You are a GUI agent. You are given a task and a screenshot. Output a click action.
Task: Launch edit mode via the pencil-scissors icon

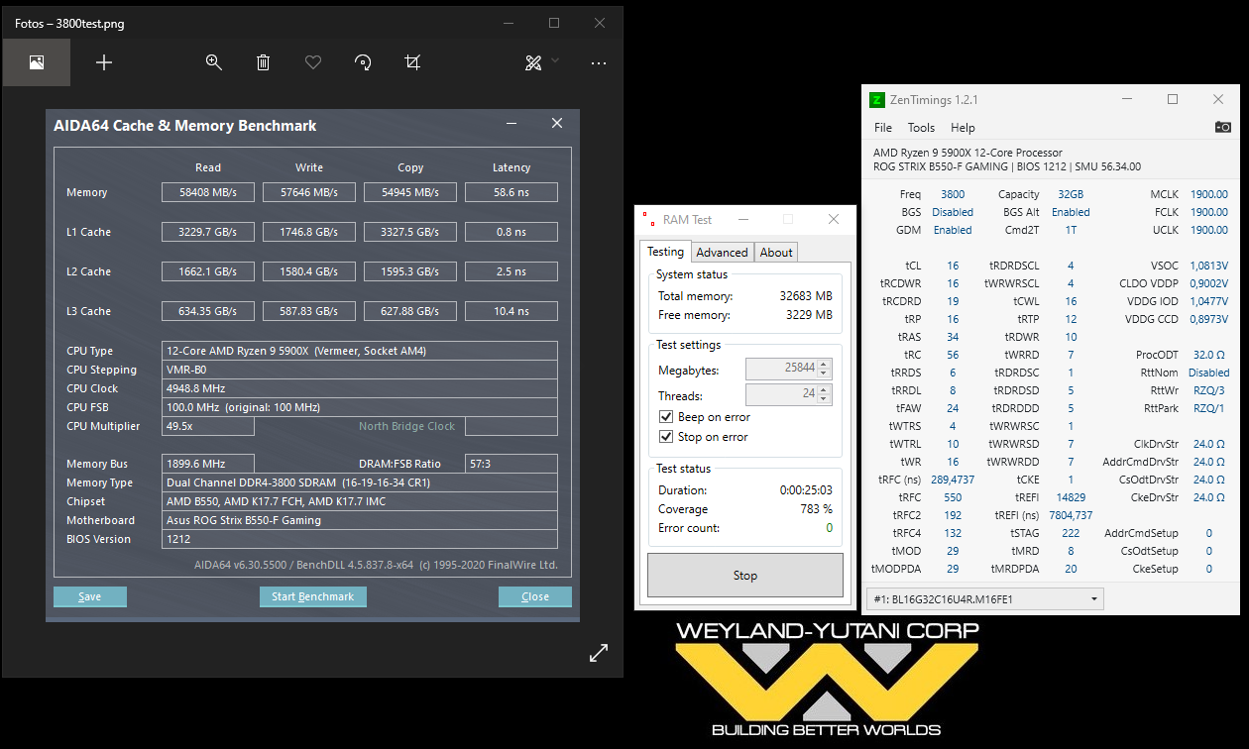point(531,61)
